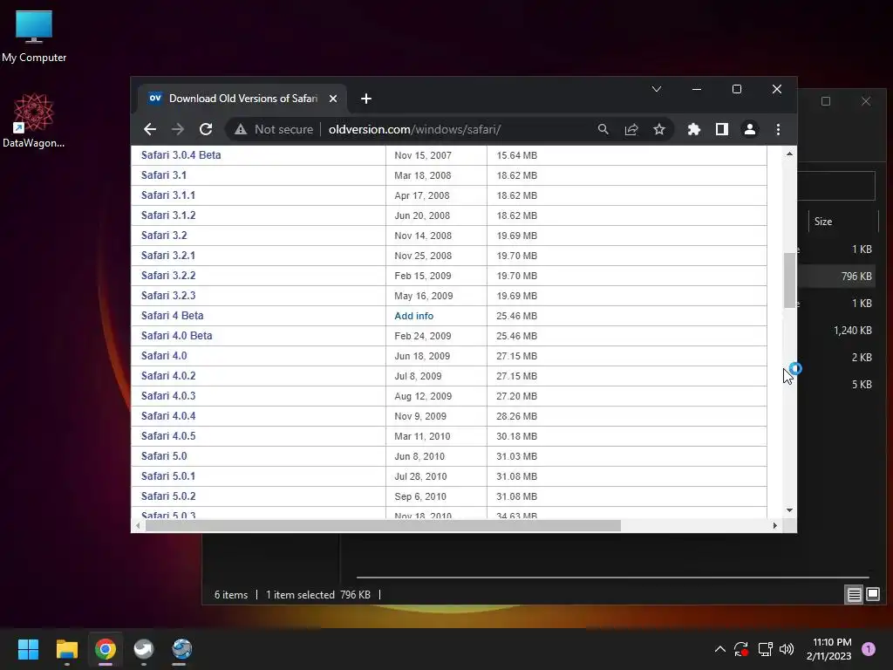Open the tab search chevron
The height and width of the screenshot is (670, 893).
click(657, 90)
